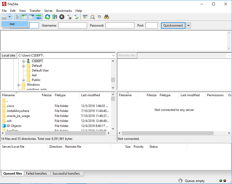Switch to Failed transfers tab
Screen dimensions: 232x184
click(36, 173)
